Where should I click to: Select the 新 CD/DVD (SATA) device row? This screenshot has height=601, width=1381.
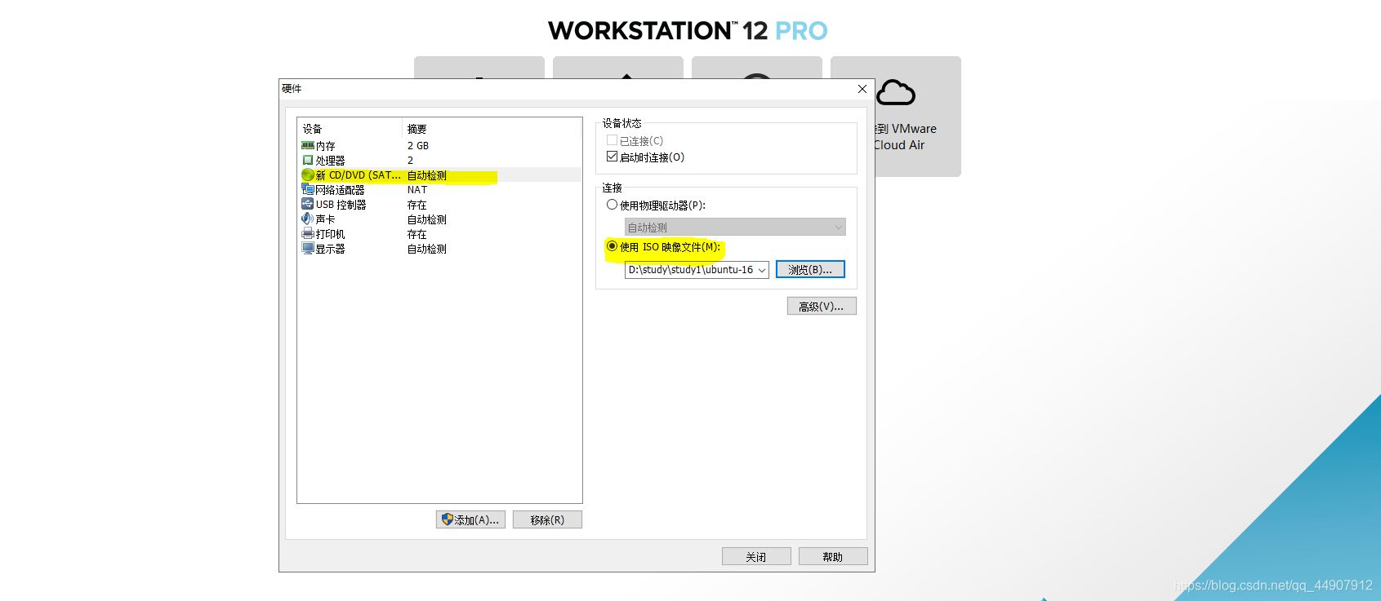point(440,175)
